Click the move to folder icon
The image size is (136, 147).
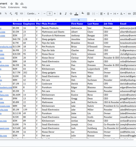[17, 4]
